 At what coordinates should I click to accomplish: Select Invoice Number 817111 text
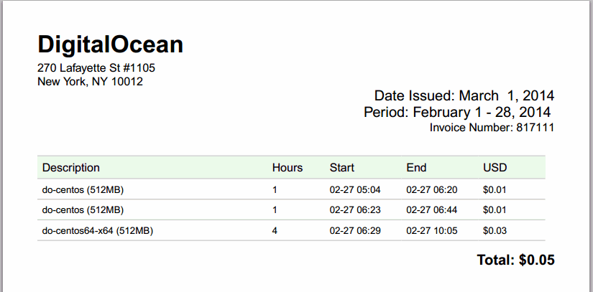coord(492,128)
